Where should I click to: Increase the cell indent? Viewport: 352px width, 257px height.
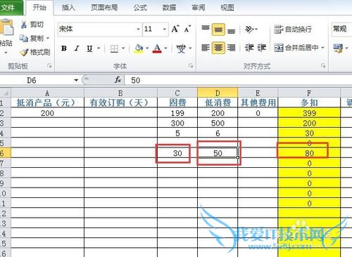(261, 48)
